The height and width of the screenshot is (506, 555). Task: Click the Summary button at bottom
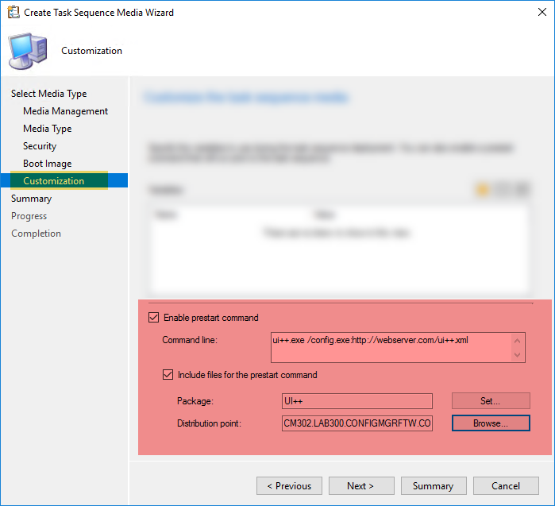point(434,486)
